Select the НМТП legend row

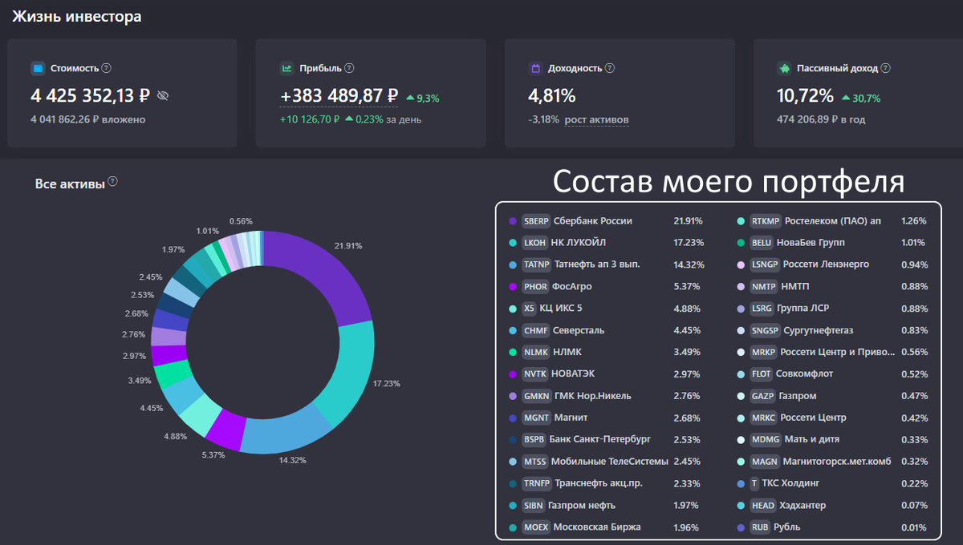pos(833,286)
